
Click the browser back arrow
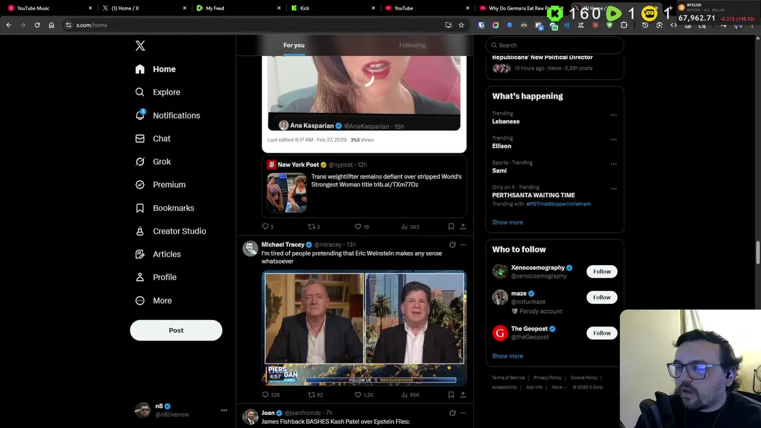pos(9,25)
